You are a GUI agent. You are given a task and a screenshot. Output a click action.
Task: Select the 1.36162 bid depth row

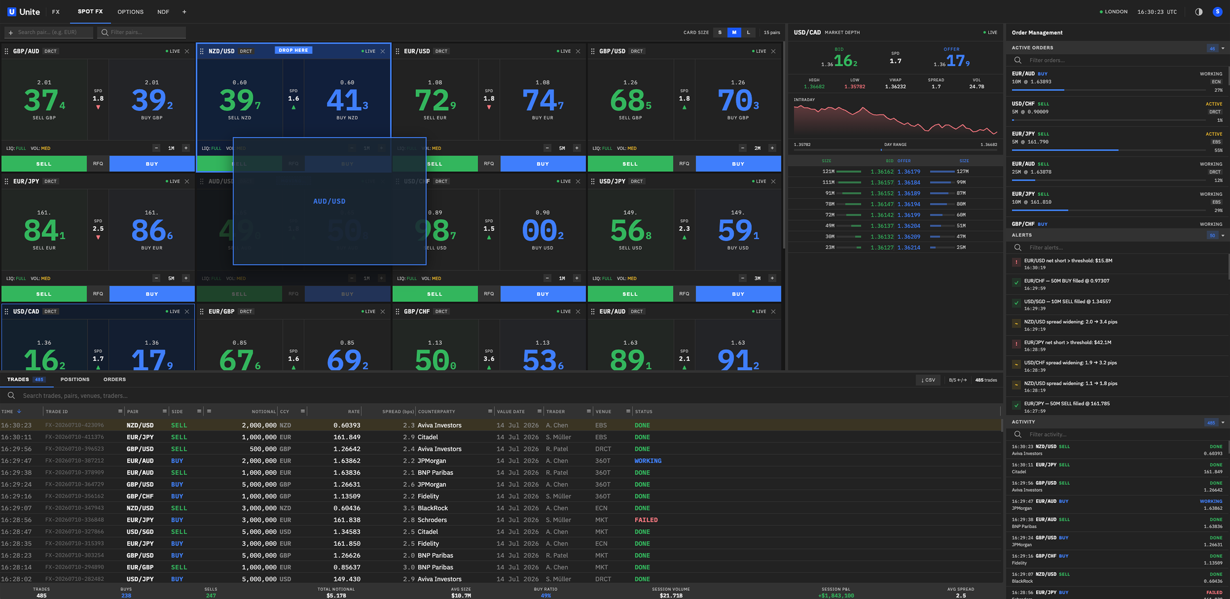(895, 172)
